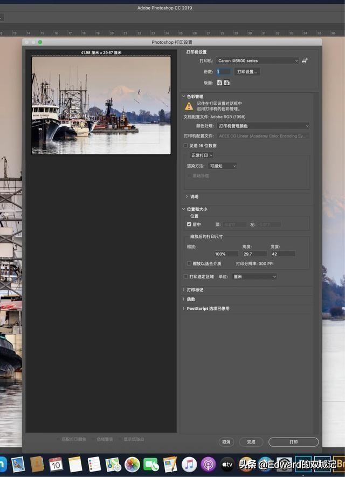Click the harbor print preview image

[x=101, y=105]
